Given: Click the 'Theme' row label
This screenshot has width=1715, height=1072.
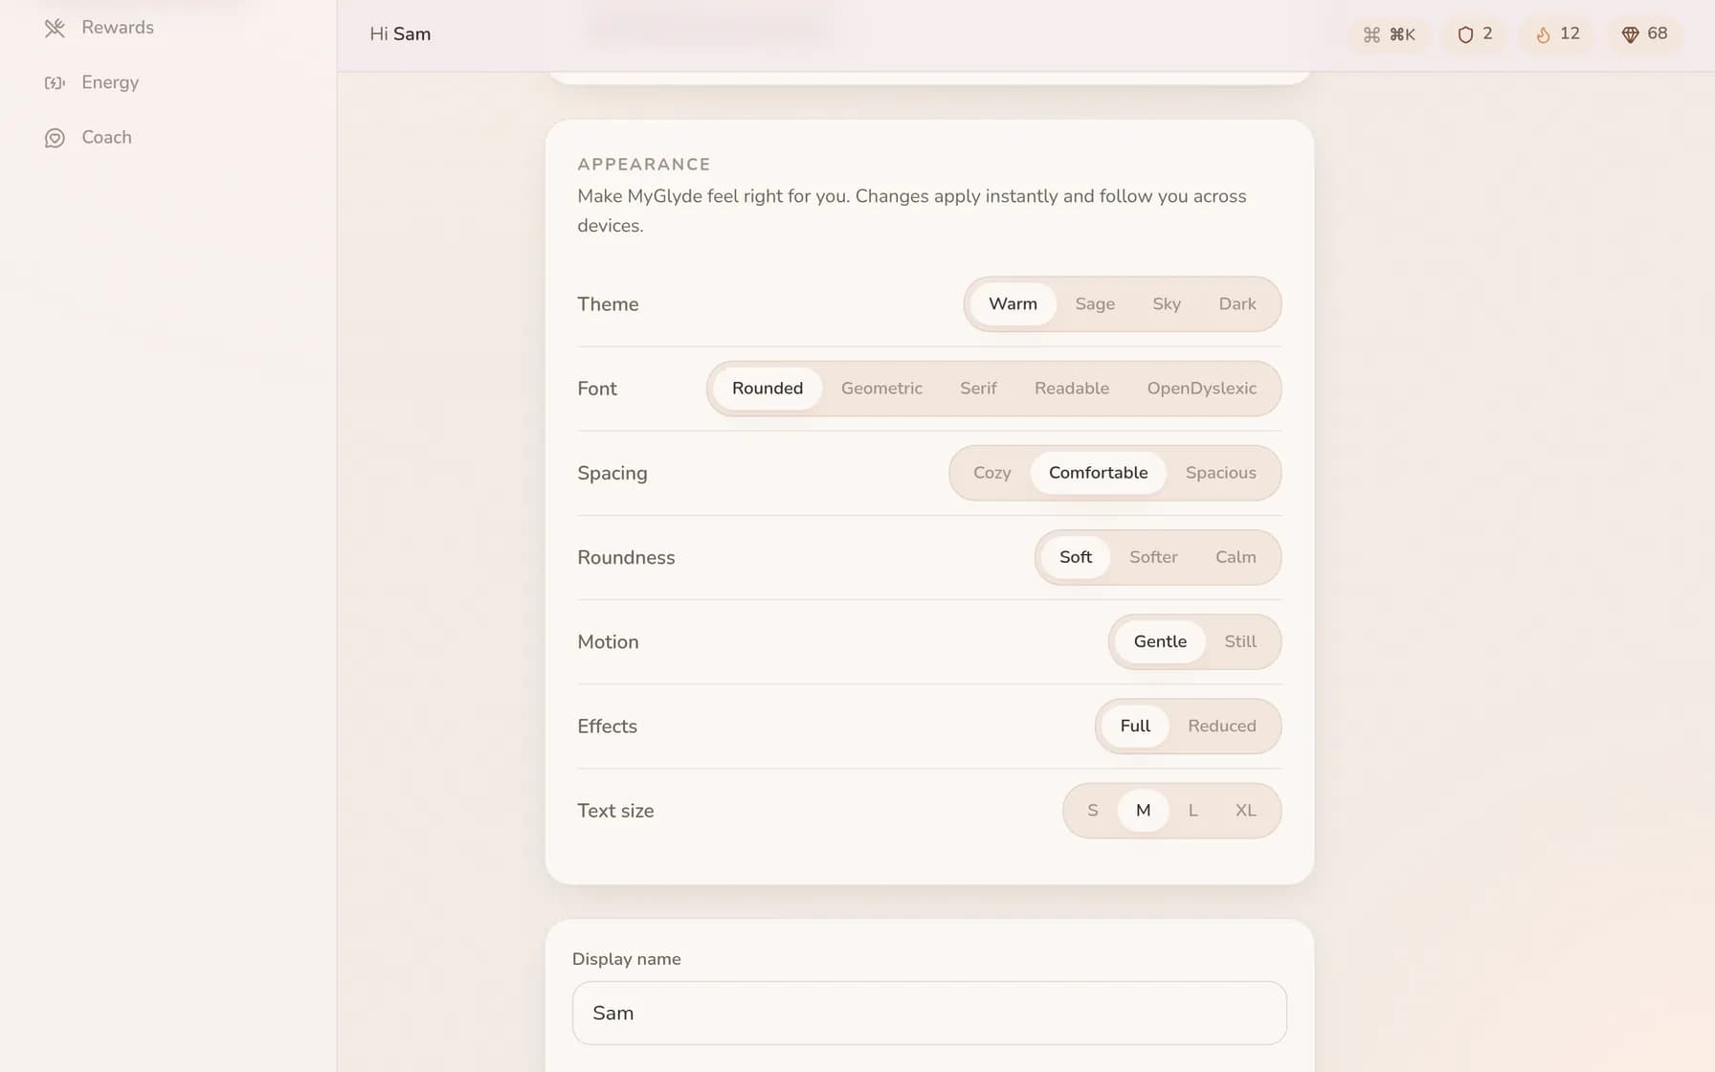Looking at the screenshot, I should [x=608, y=304].
